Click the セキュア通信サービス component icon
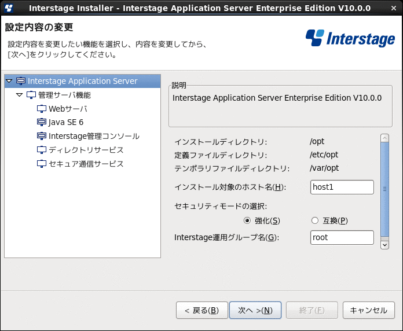403x331 pixels. tap(41, 164)
